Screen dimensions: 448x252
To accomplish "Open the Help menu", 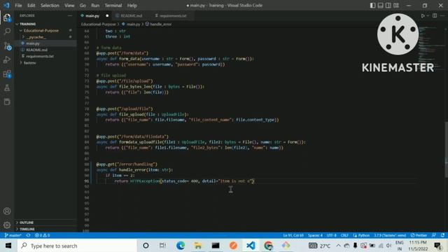I will pyautogui.click(x=132, y=6).
